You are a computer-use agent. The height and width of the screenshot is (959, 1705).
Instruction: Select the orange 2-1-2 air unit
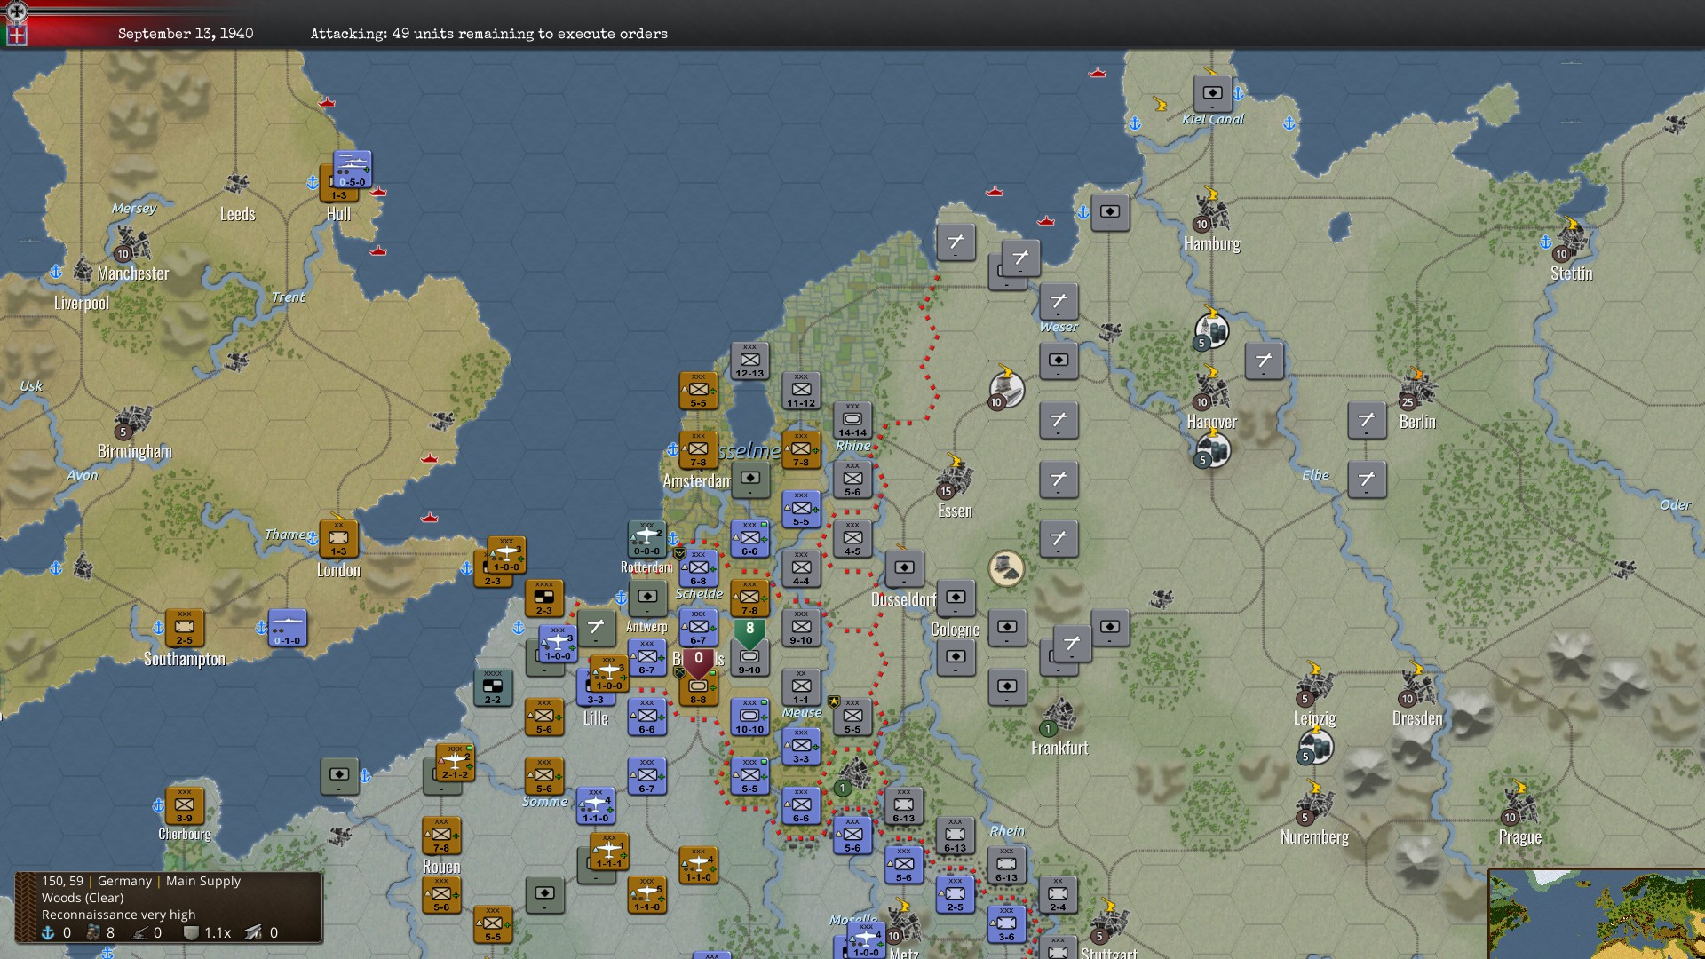pyautogui.click(x=455, y=763)
